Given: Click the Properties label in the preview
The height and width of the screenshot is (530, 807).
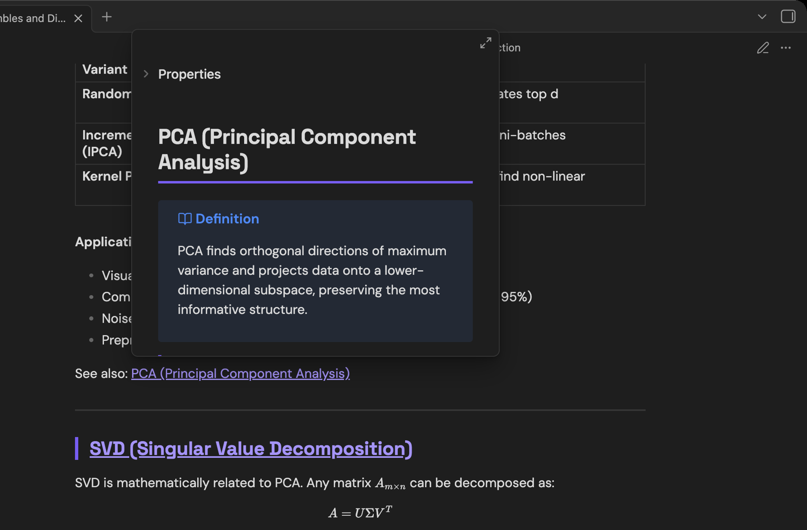Looking at the screenshot, I should tap(189, 74).
